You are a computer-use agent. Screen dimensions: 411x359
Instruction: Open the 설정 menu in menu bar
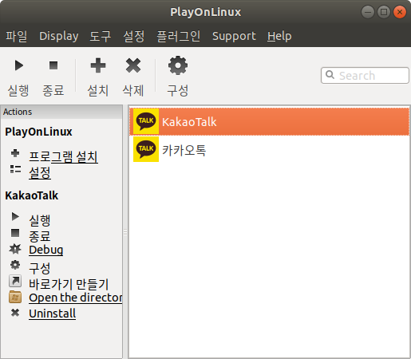(x=134, y=36)
